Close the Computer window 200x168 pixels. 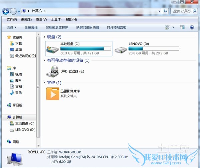point(192,2)
